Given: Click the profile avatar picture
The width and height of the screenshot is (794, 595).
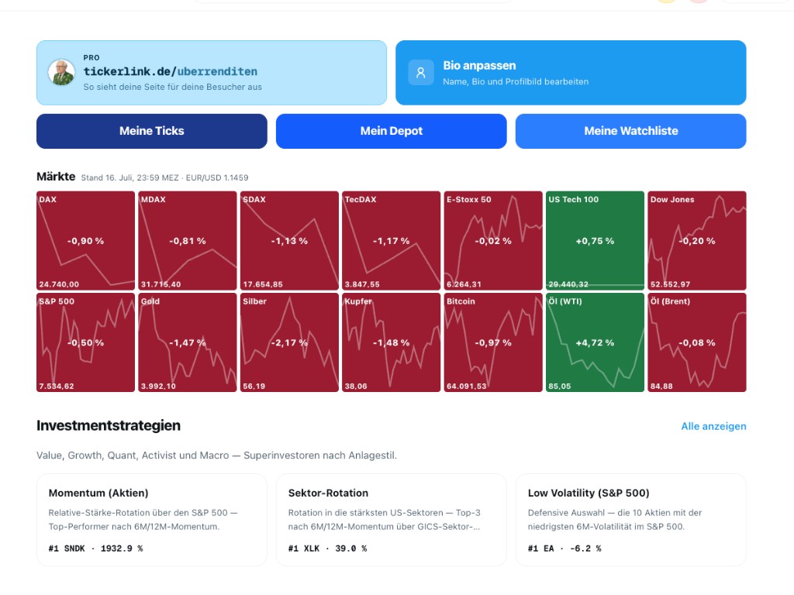Looking at the screenshot, I should pyautogui.click(x=62, y=72).
